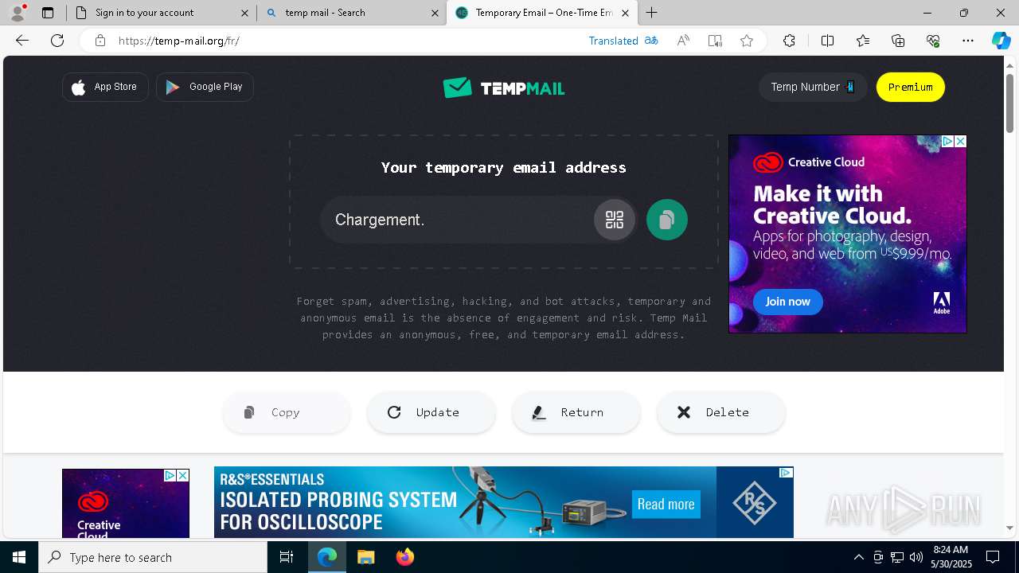Open the browser profile icon
Screen dimensions: 1019x573
[x=18, y=13]
